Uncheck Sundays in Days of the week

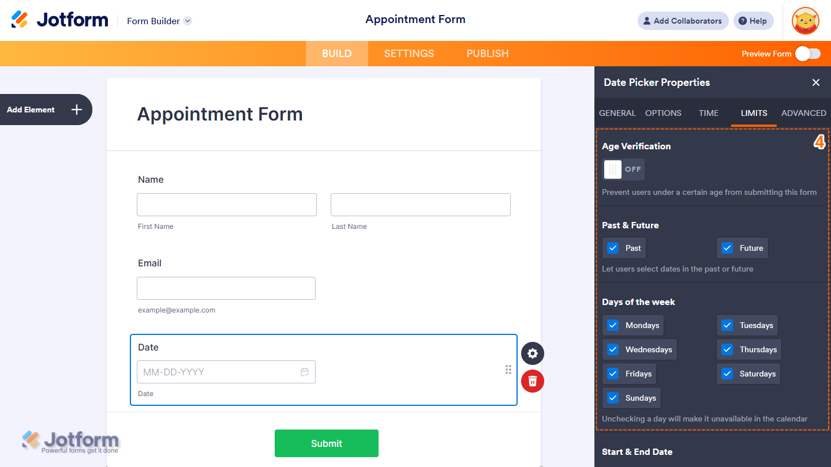[x=613, y=398]
